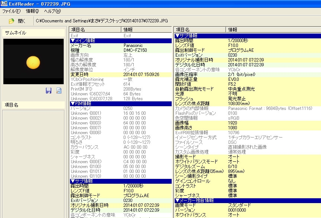This screenshot has height=218, width=321.
Task: Select the 解像度単位 インチ row
Action: (121, 70)
